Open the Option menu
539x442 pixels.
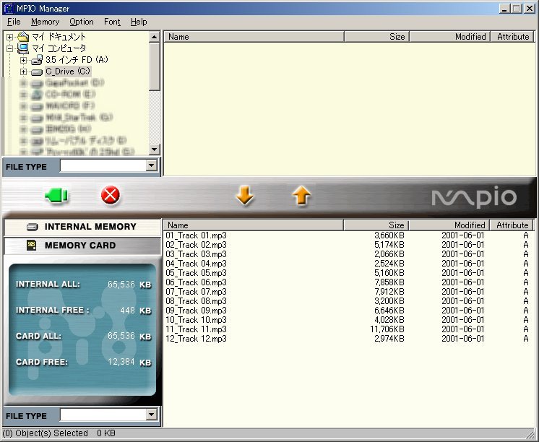82,22
